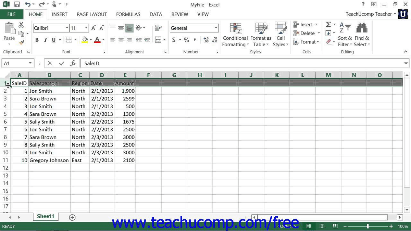411x231 pixels.
Task: Undo the last action
Action: 28,5
